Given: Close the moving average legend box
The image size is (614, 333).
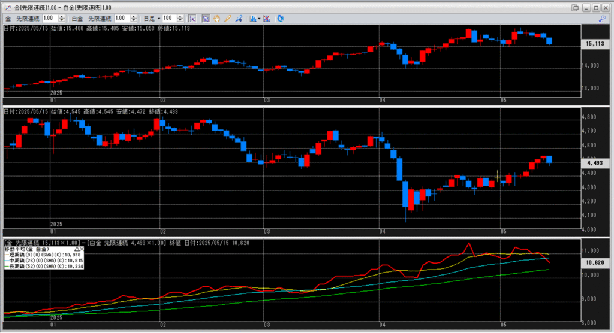Looking at the screenshot, I should 82,248.
